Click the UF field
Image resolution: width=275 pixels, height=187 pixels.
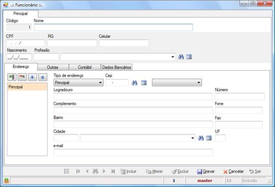(220, 138)
